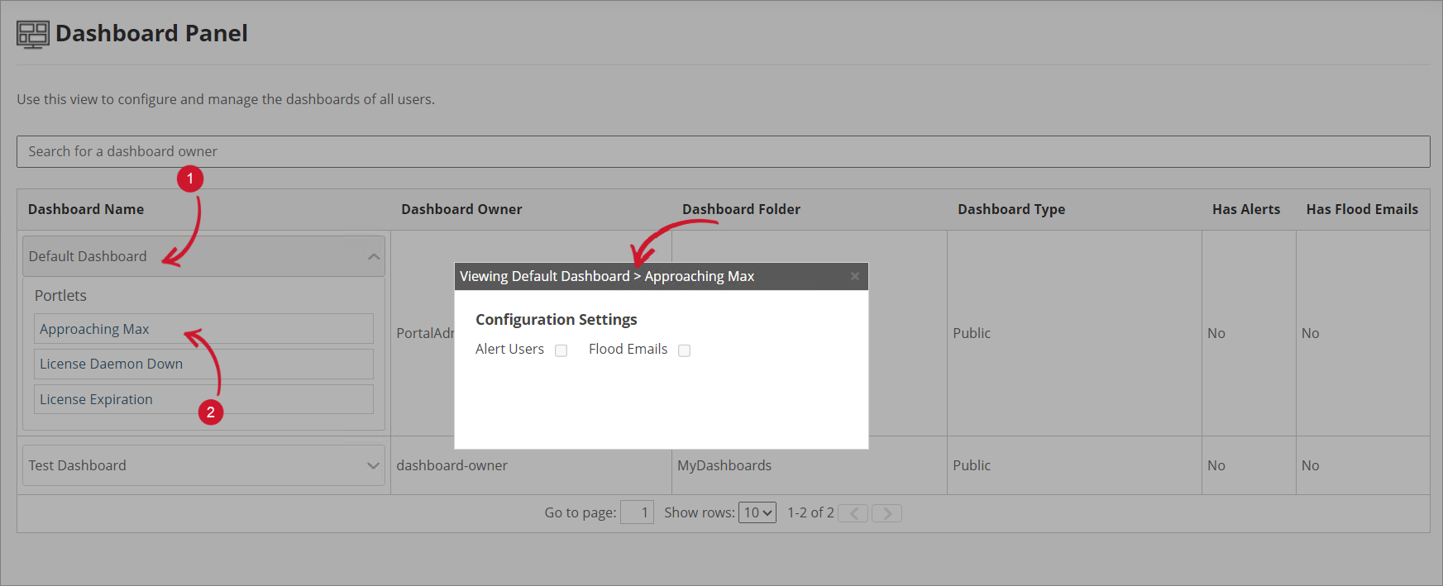Close the Viewing Default Dashboard popup
Screen dimensions: 1443x586
tap(855, 276)
